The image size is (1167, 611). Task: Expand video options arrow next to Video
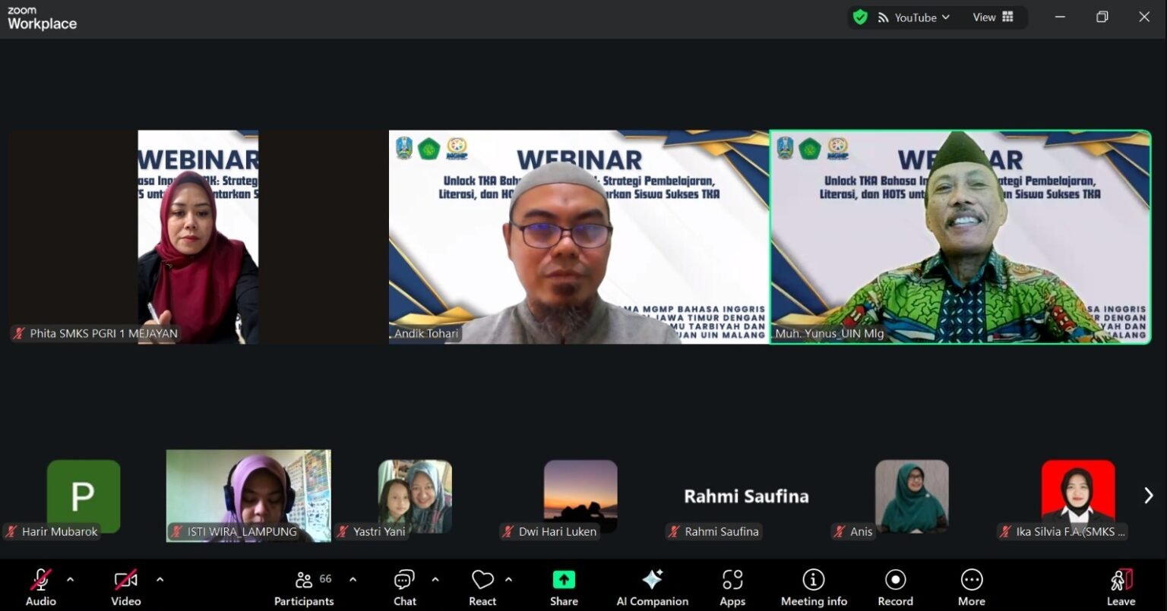pos(160,580)
